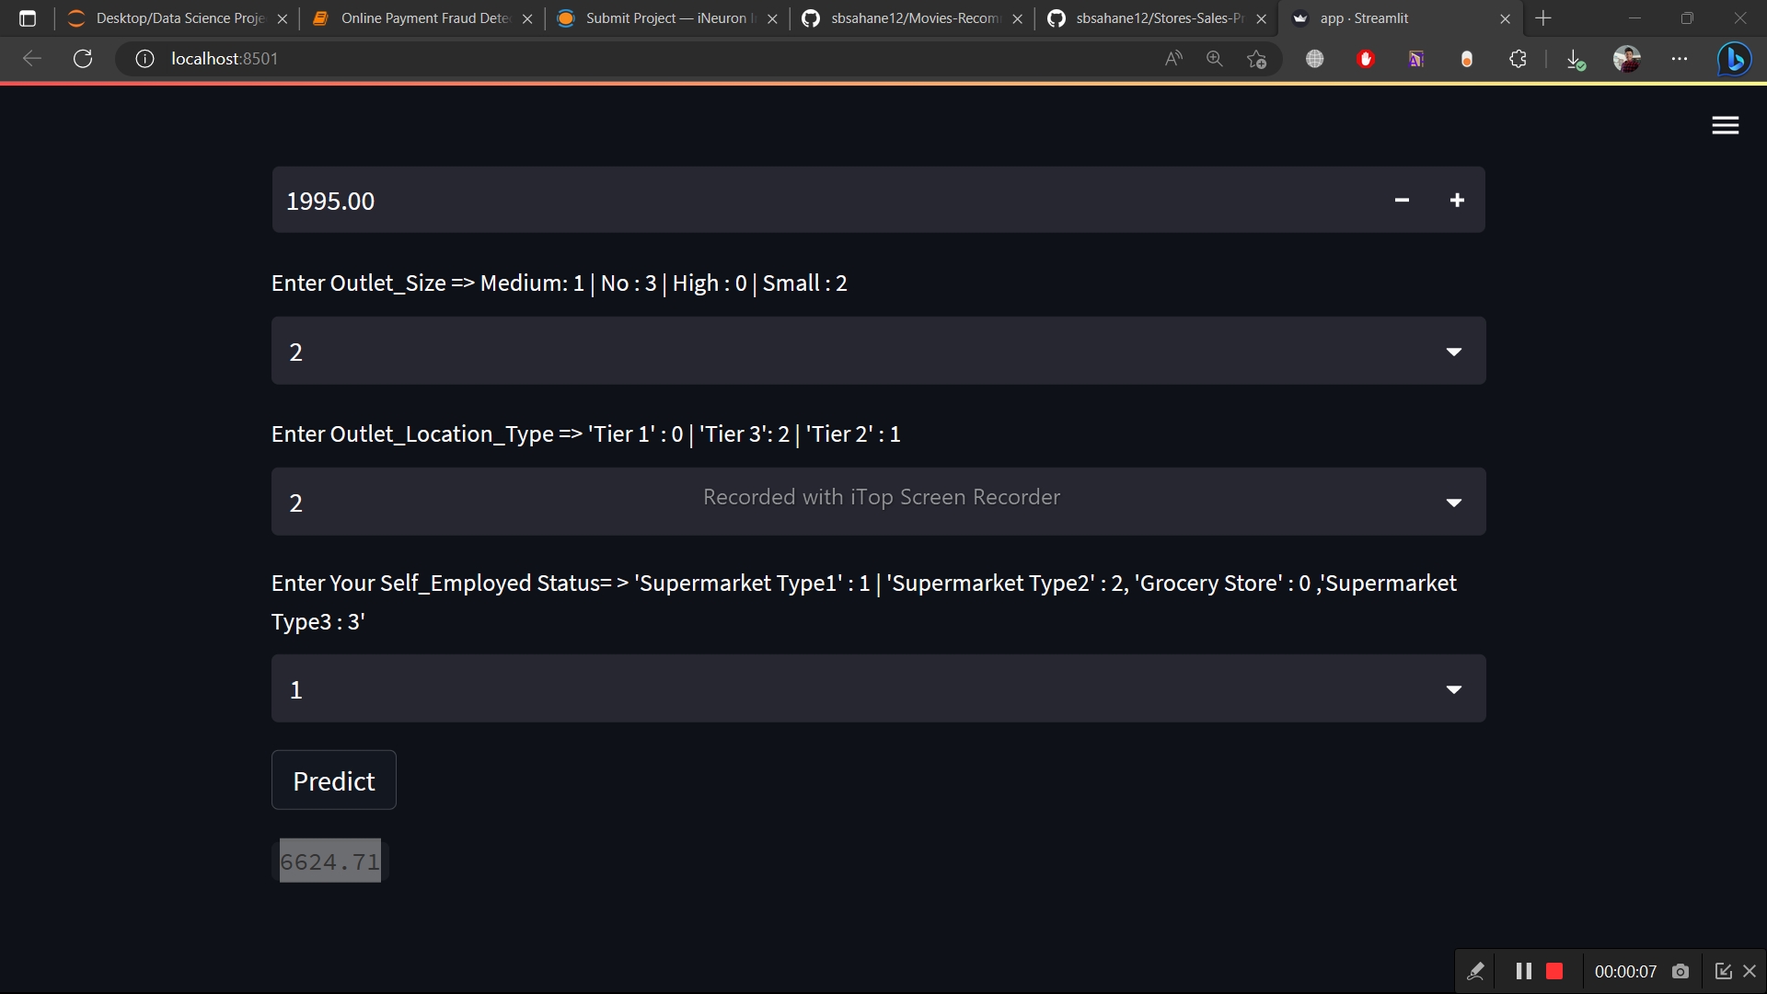Open the Streamlit hamburger menu
The image size is (1767, 994).
point(1725,126)
